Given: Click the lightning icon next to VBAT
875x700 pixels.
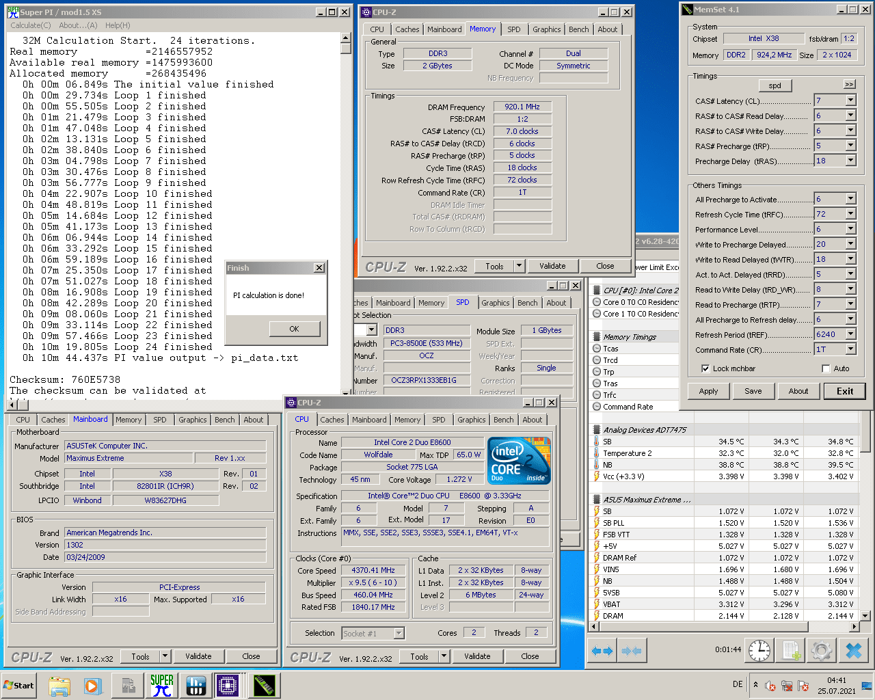Looking at the screenshot, I should coord(597,604).
